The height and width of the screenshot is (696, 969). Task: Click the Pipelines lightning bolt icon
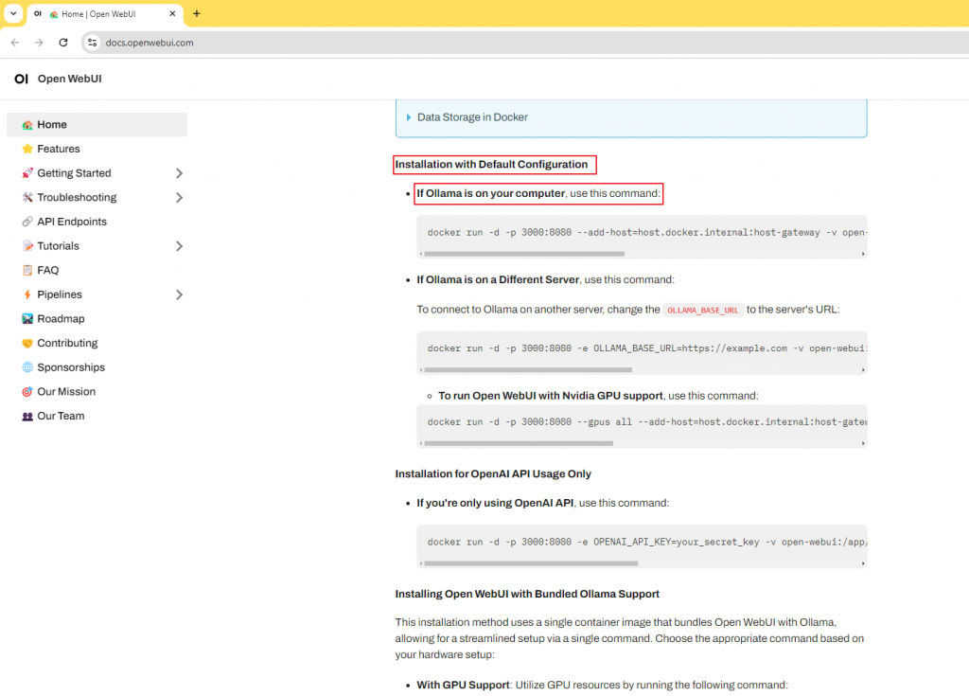pyautogui.click(x=27, y=294)
